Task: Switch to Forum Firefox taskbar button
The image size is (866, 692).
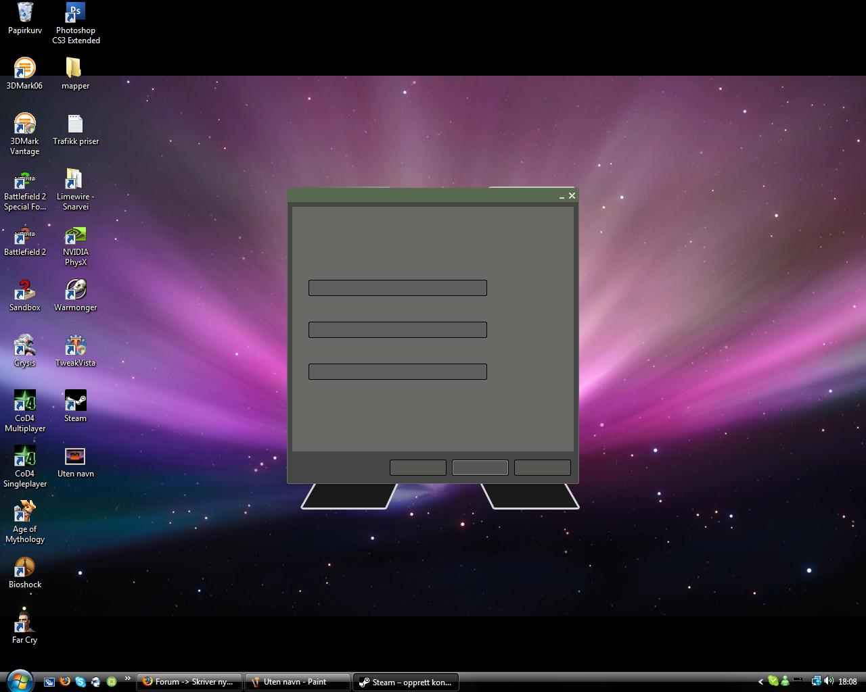Action: [189, 682]
